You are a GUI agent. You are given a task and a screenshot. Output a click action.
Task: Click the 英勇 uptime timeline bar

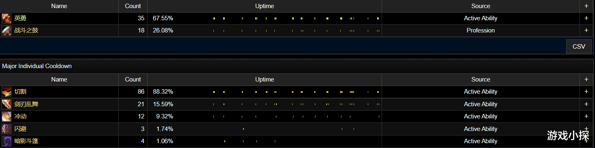pos(296,18)
